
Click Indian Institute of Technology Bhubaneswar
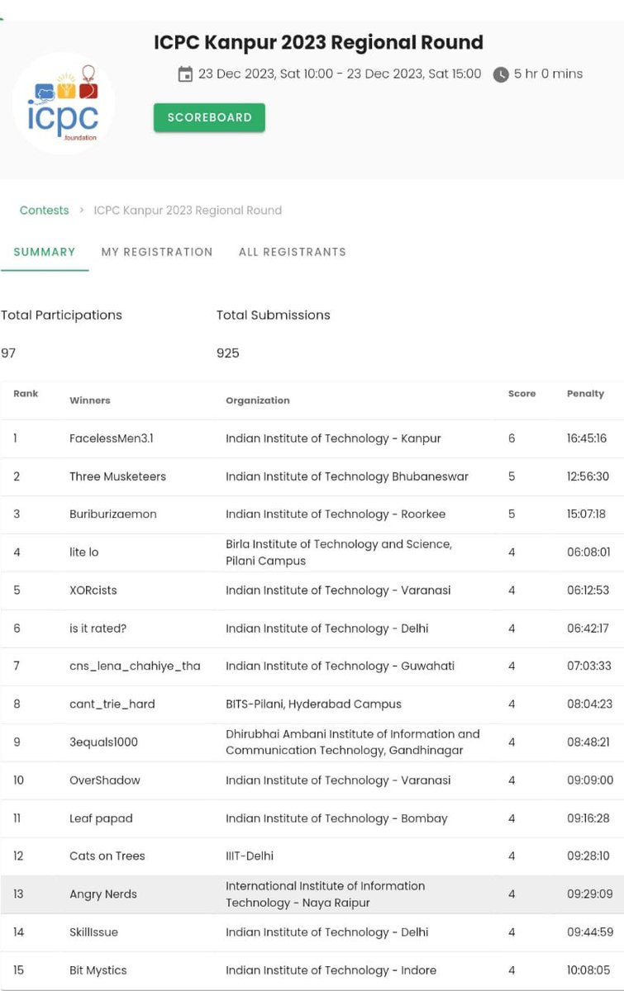[x=347, y=477]
